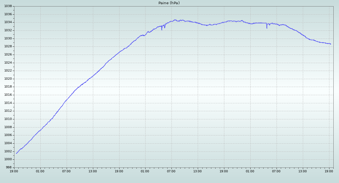Image resolution: width=339 pixels, height=183 pixels.
Task: Click the rightmost 19:00 time label
Action: click(x=329, y=171)
